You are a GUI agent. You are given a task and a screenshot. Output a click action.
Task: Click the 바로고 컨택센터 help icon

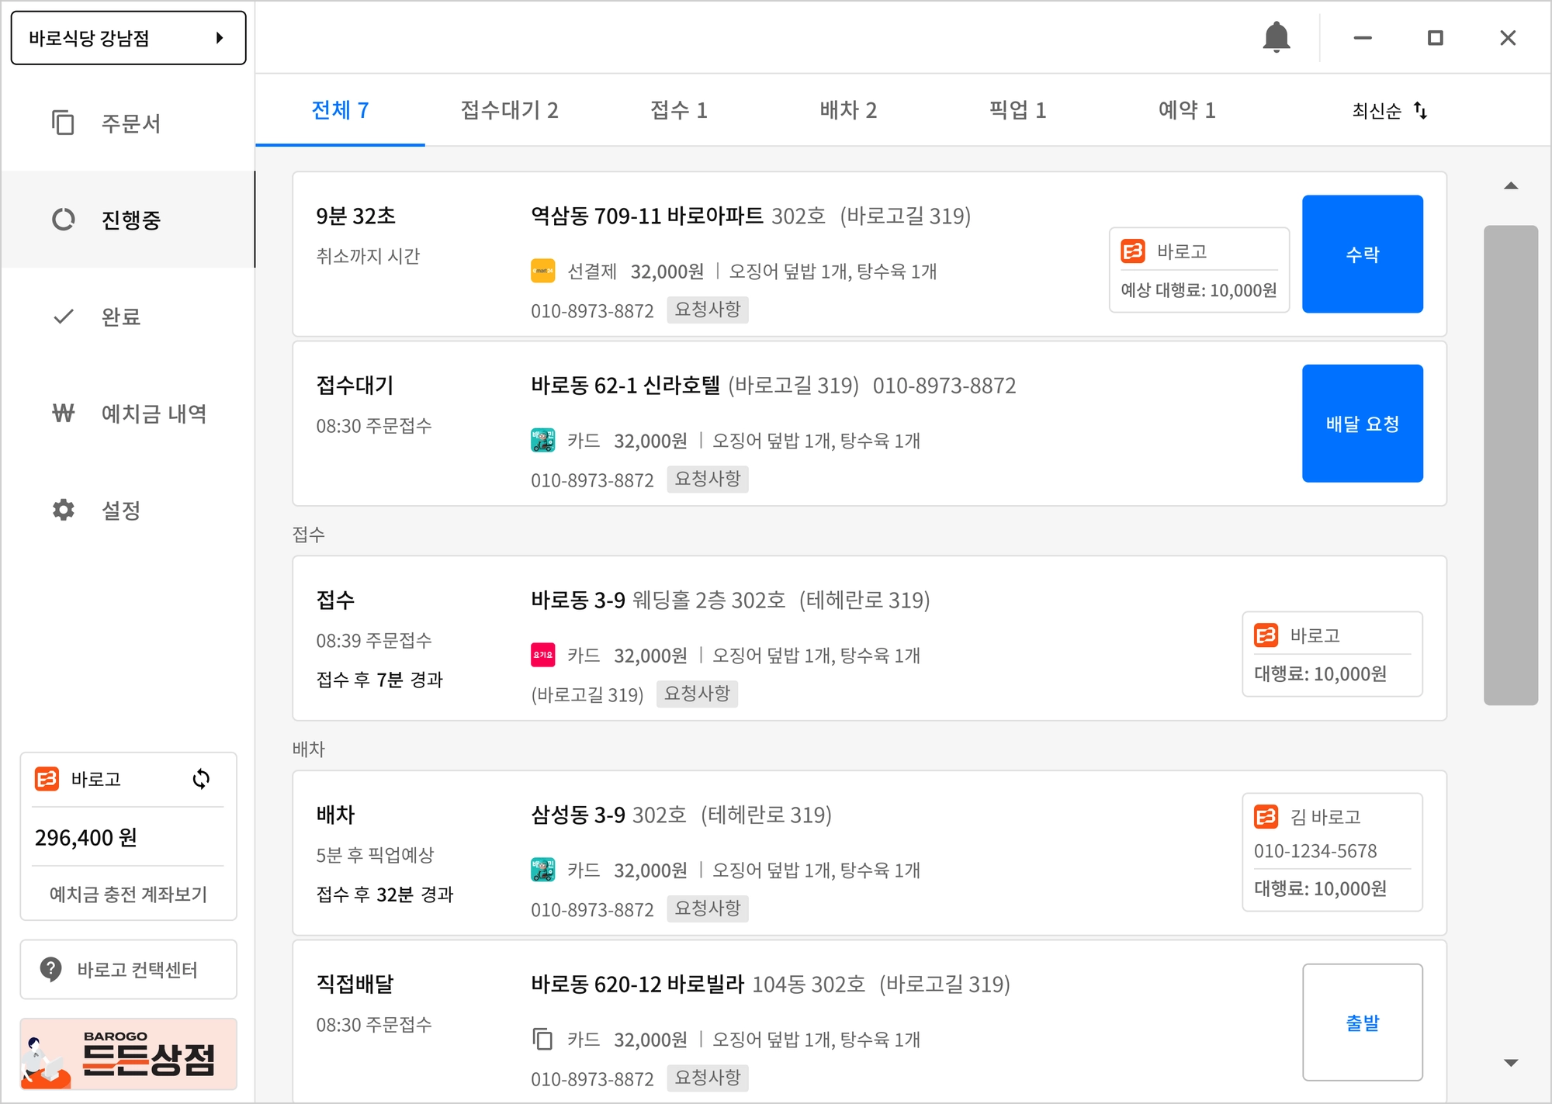51,969
